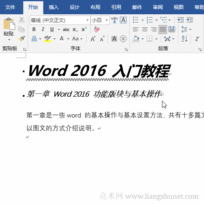Image resolution: width=204 pixels, height=204 pixels.
Task: Open Paragraph (段落) dialog launcher
Action: pos(200,50)
